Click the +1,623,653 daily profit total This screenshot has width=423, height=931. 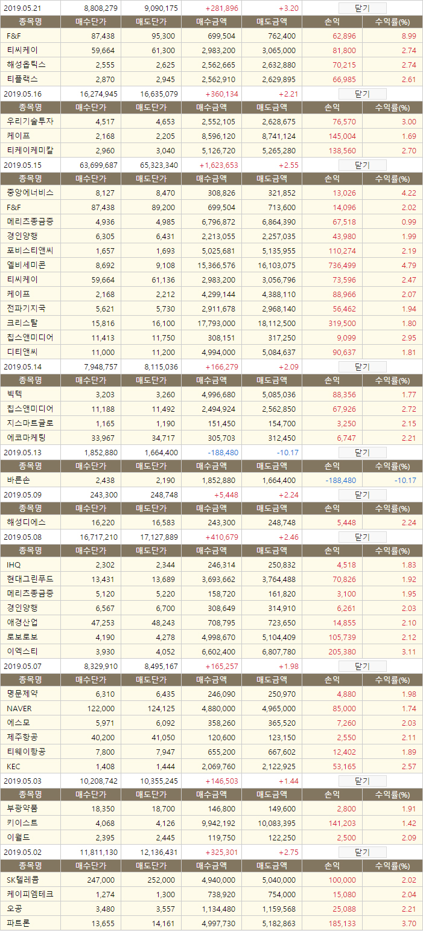(218, 165)
